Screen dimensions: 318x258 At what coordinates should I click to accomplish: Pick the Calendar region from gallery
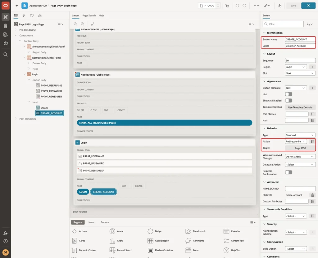tap(232, 231)
